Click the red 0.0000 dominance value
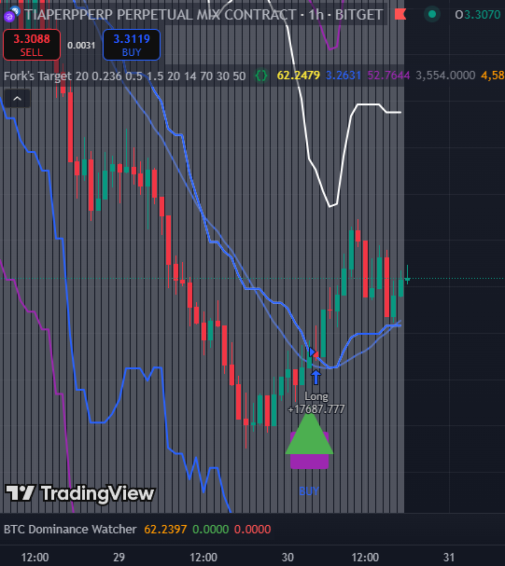 coord(252,530)
